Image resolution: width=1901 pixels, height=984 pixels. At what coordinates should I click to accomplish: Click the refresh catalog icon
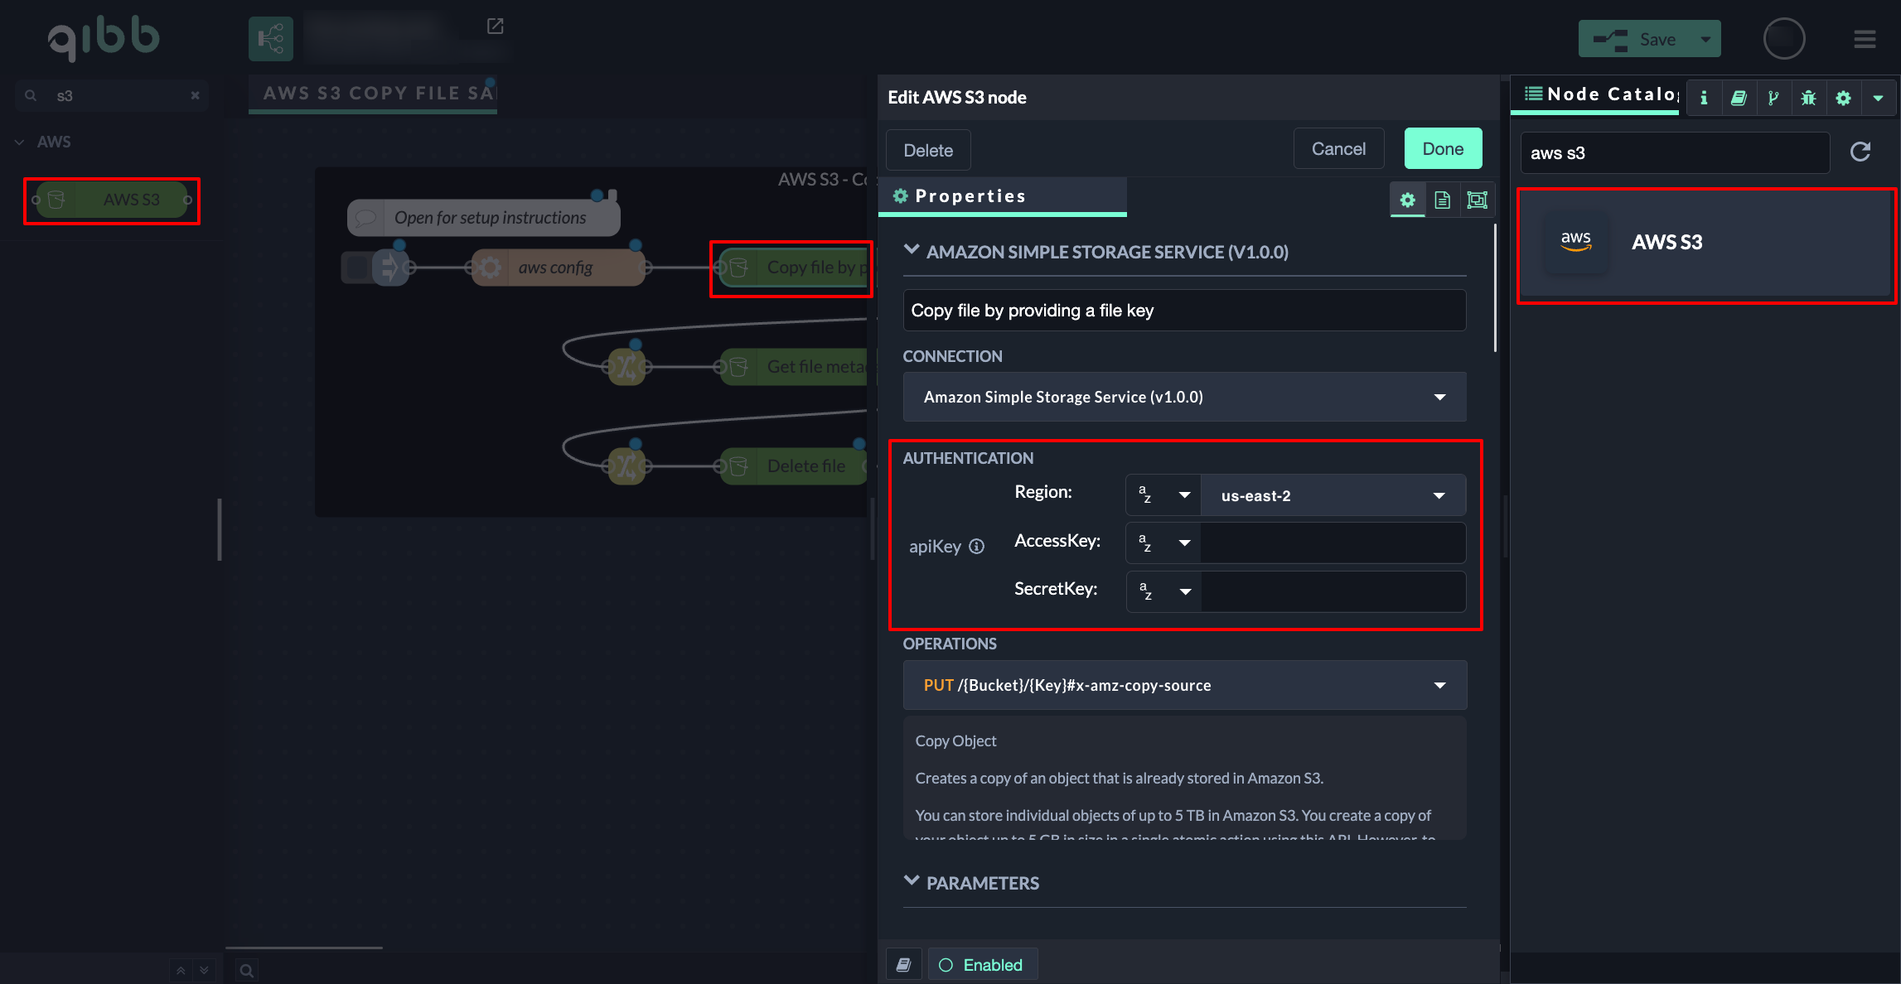1860,152
